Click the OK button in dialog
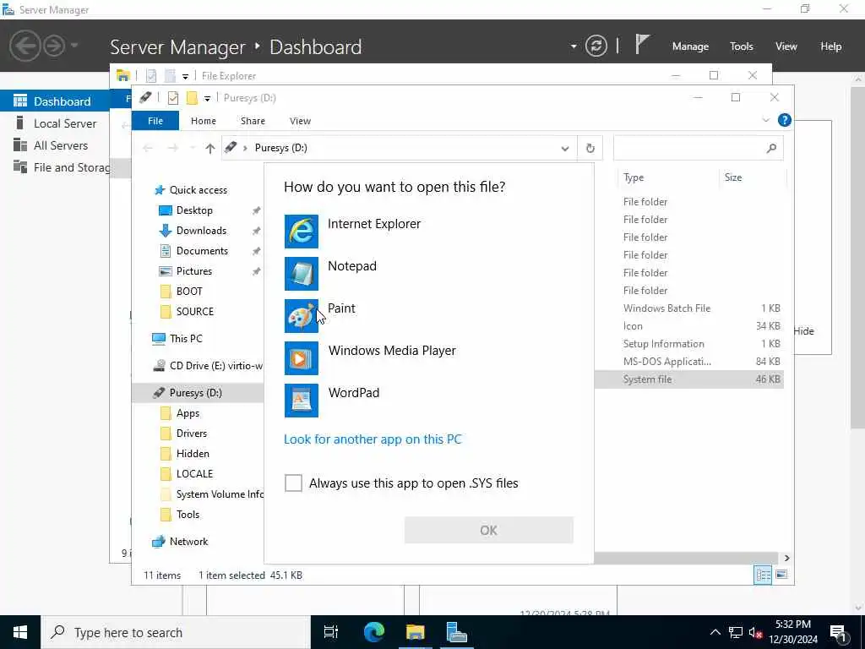 [x=489, y=531]
